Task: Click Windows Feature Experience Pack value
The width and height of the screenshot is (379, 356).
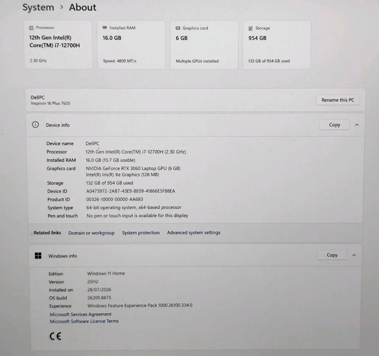Action: click(x=140, y=305)
